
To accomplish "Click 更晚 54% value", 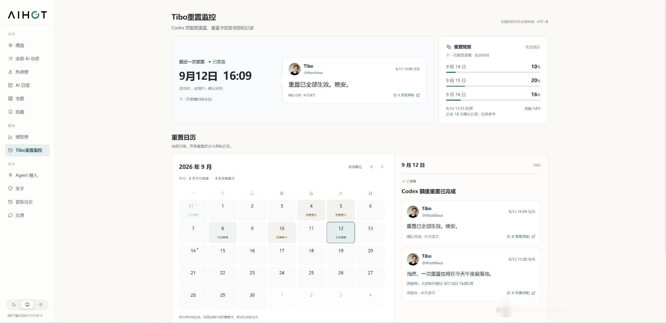I will click(532, 109).
